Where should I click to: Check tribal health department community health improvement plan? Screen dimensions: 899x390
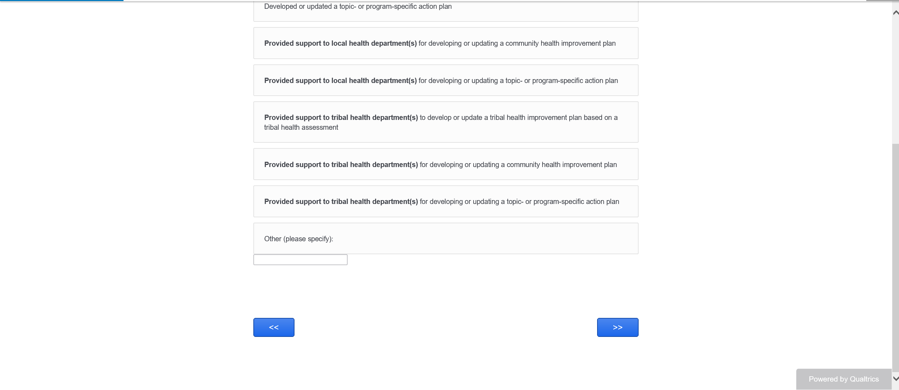coord(445,165)
